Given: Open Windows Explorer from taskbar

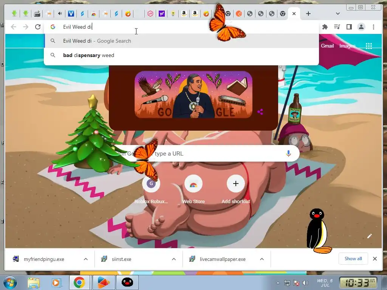Looking at the screenshot, I should 34,282.
